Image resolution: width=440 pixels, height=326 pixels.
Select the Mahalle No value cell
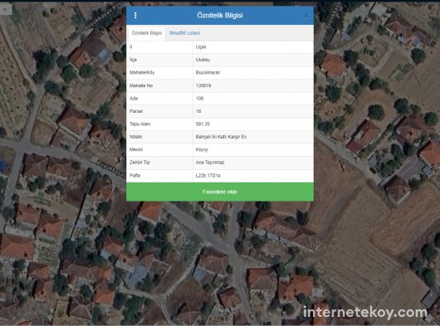click(253, 85)
